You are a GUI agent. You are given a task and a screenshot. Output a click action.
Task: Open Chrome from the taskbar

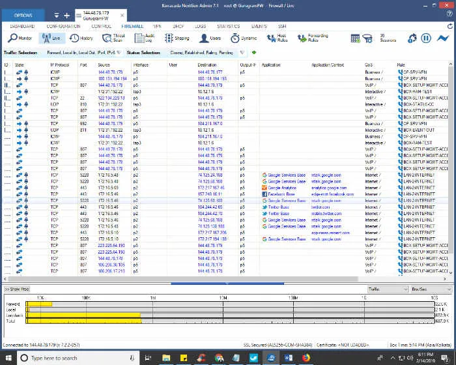pos(219,358)
